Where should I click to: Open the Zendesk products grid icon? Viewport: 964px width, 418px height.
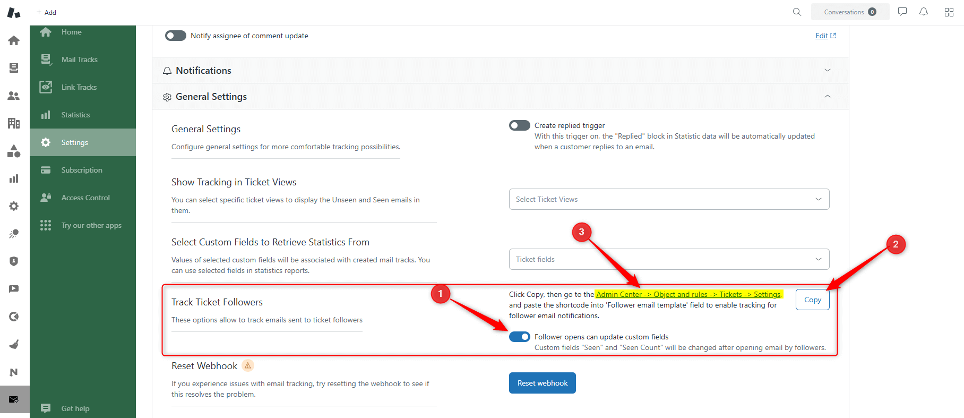click(x=949, y=12)
